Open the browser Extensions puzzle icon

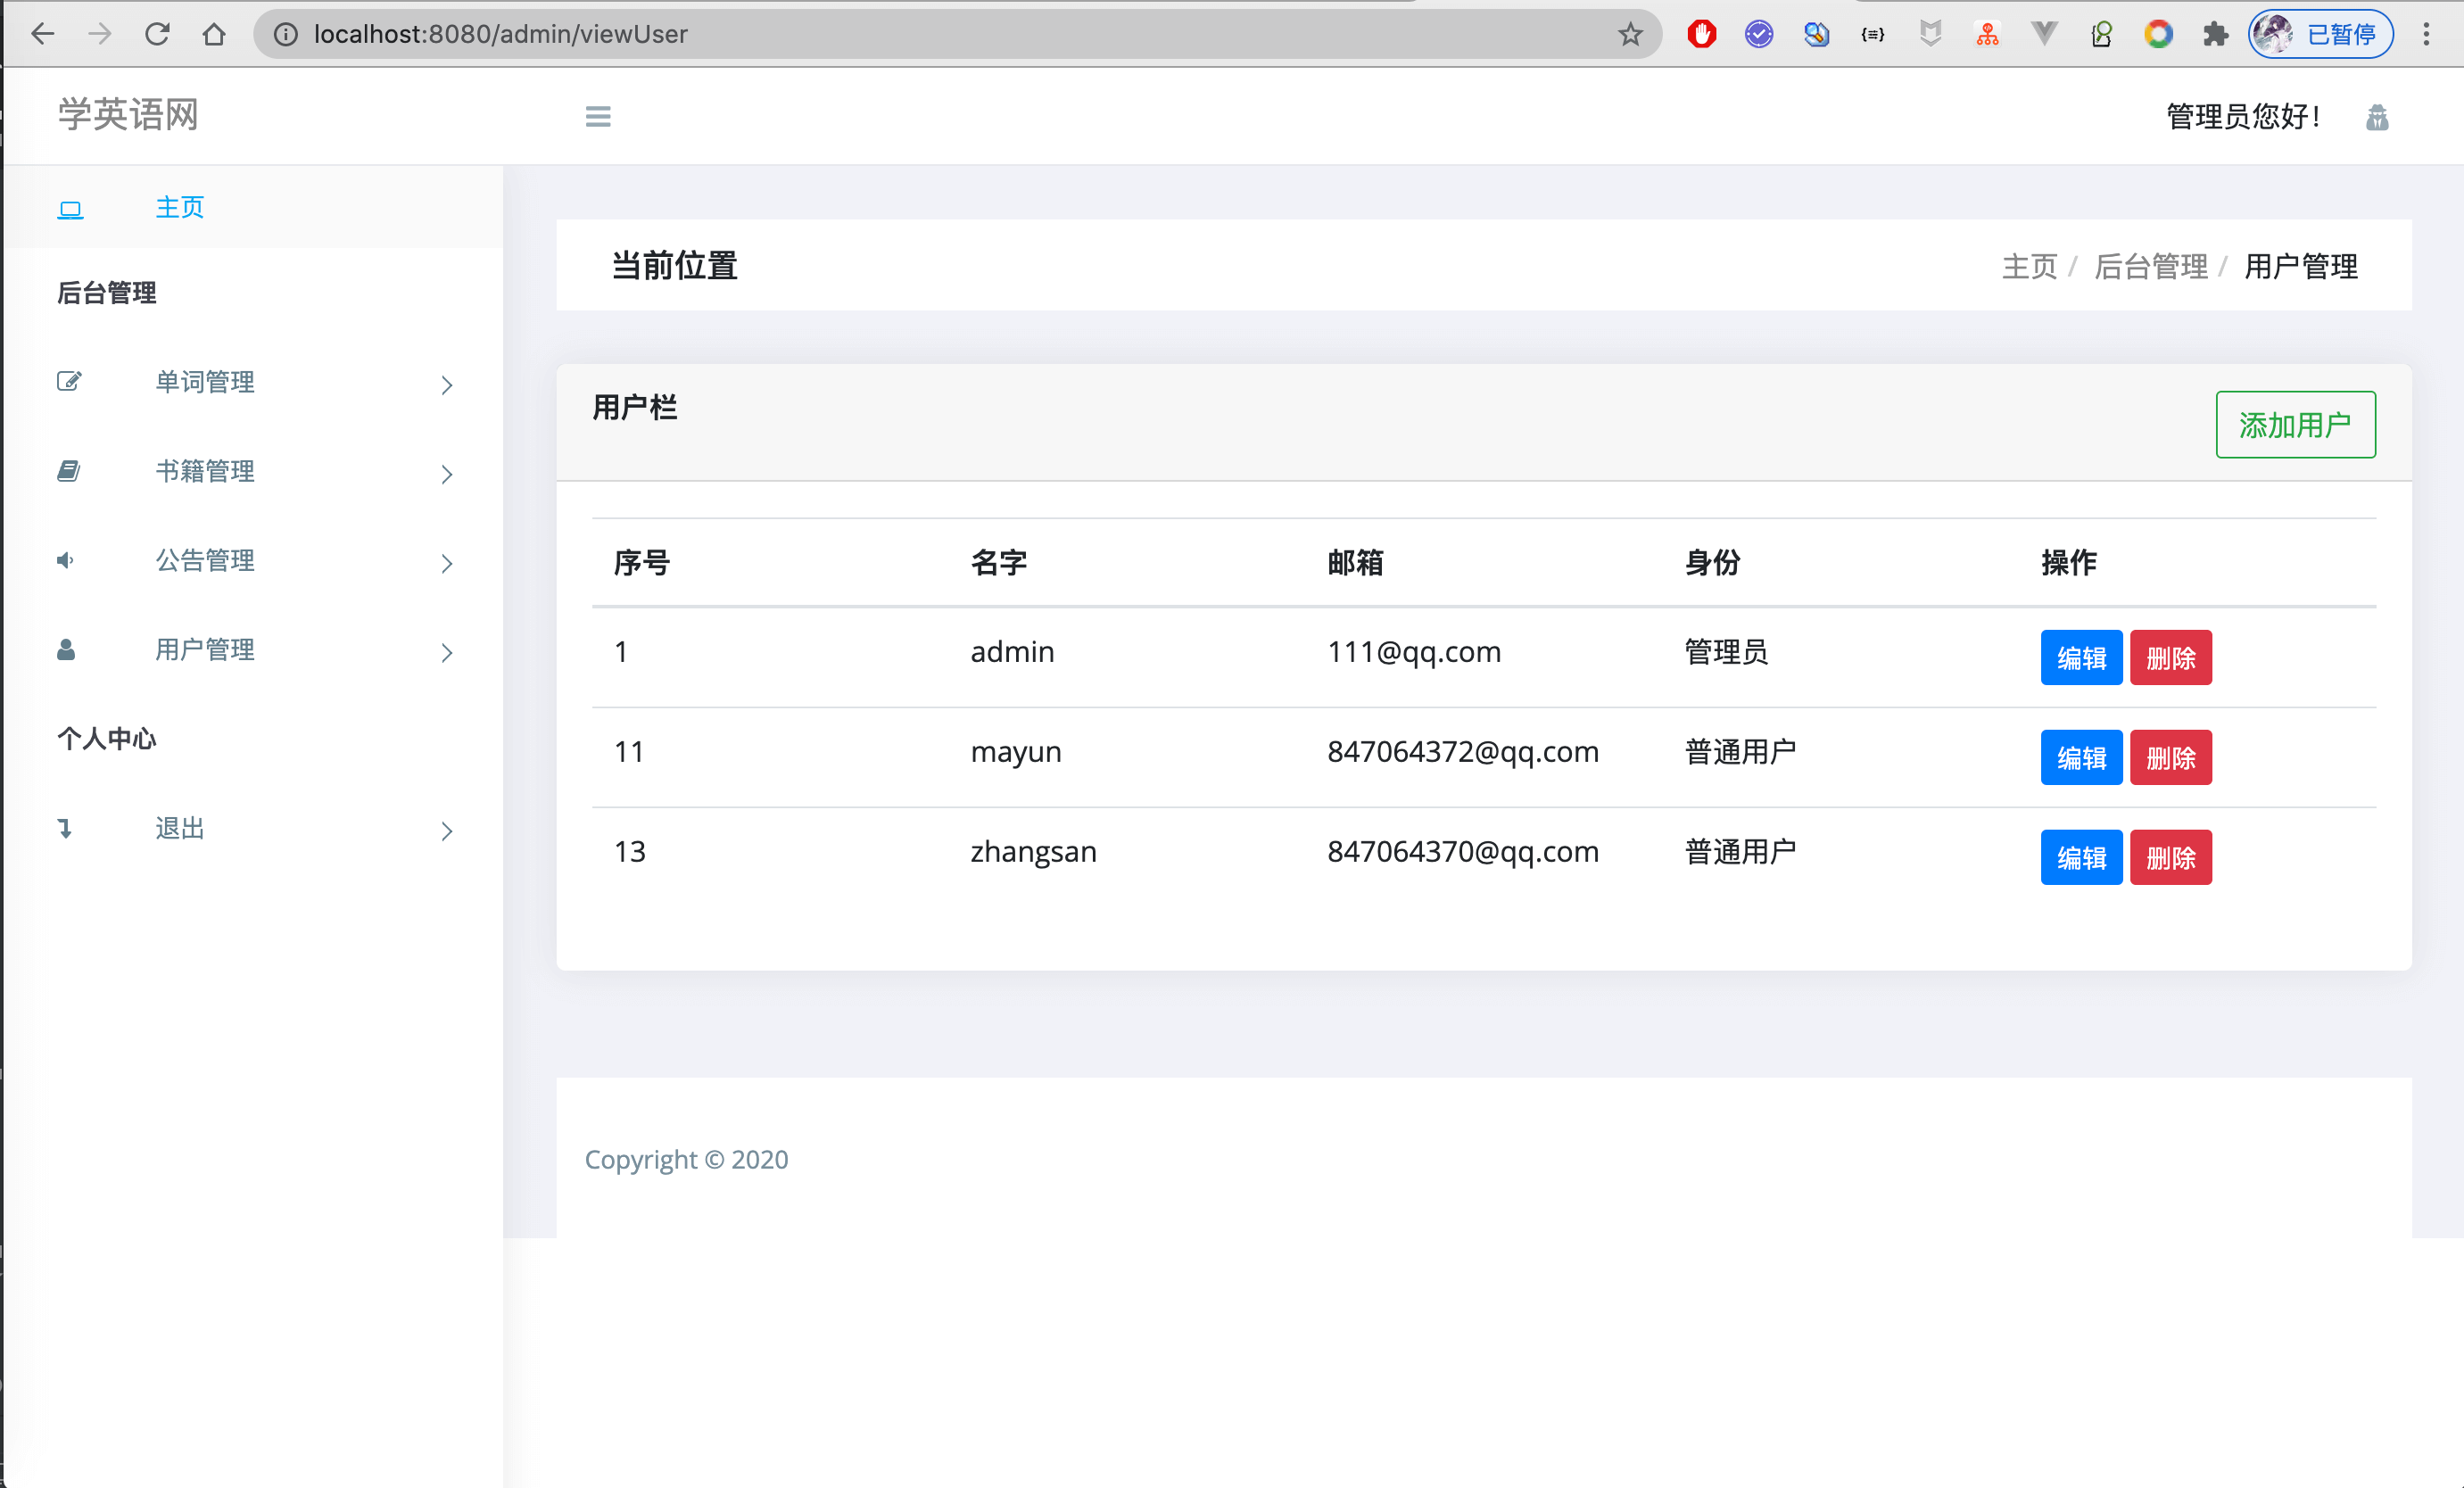(2215, 34)
